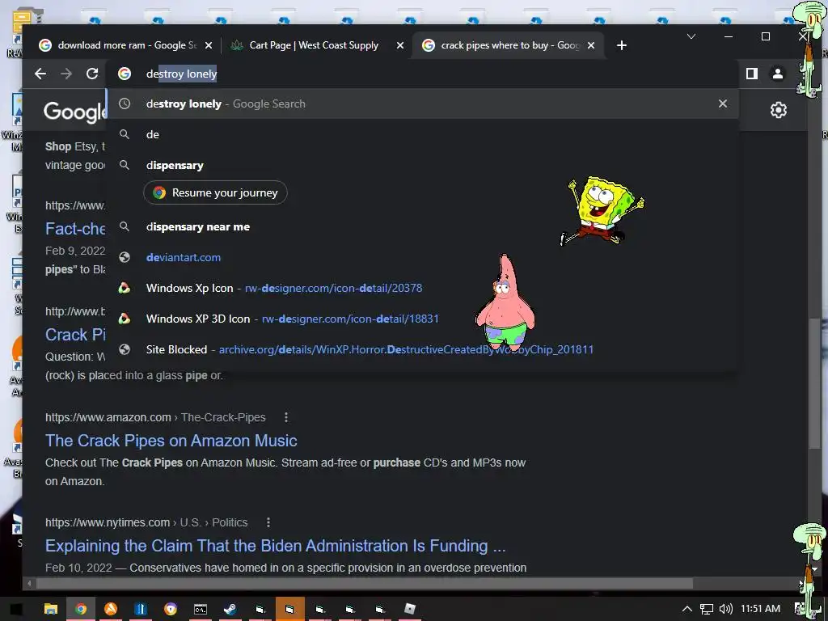Click the globe icon beside 'Site Blocked'
828x621 pixels.
pyautogui.click(x=124, y=349)
